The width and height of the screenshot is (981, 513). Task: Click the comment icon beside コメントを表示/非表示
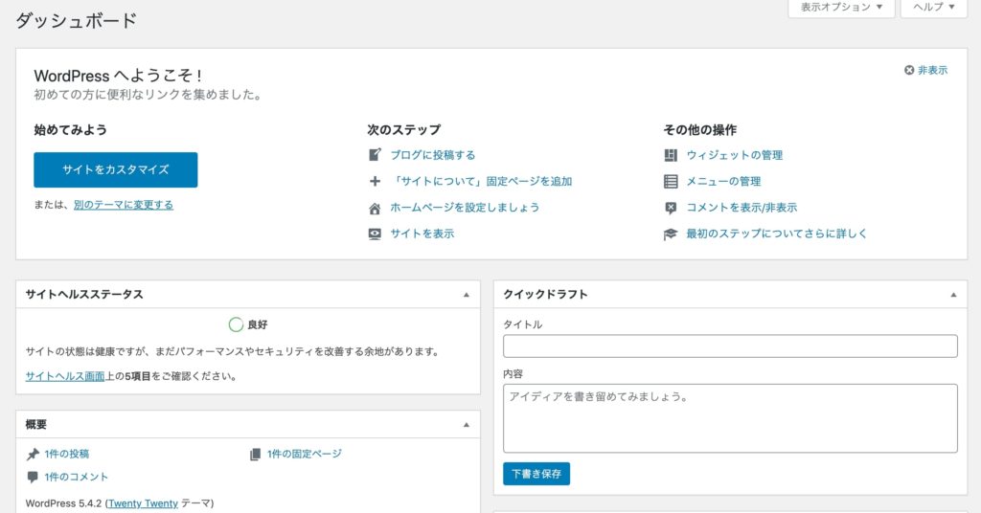click(x=671, y=208)
